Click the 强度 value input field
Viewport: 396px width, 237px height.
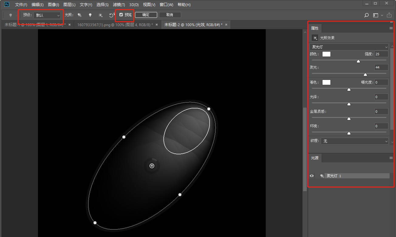[x=381, y=54]
